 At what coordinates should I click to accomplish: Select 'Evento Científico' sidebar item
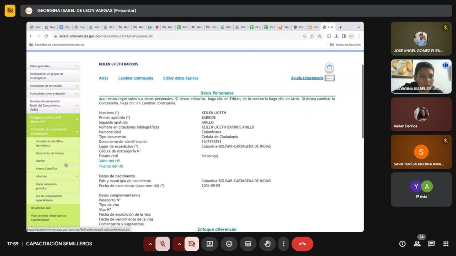point(53,169)
